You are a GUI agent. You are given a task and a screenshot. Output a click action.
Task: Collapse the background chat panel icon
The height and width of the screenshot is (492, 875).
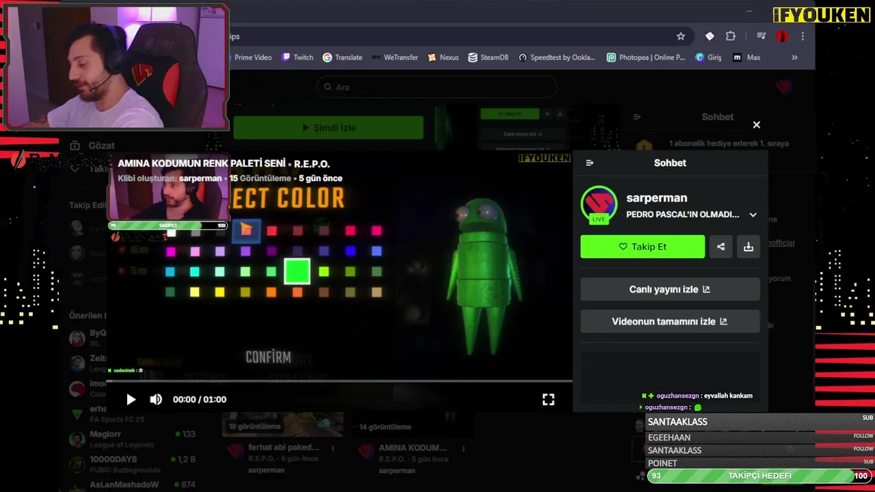pyautogui.click(x=636, y=117)
